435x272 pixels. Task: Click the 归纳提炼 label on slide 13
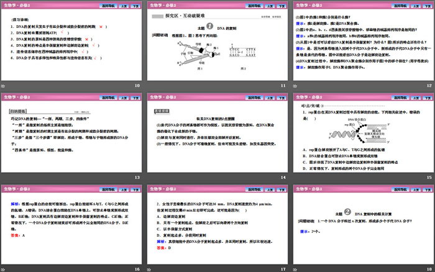tap(18, 111)
